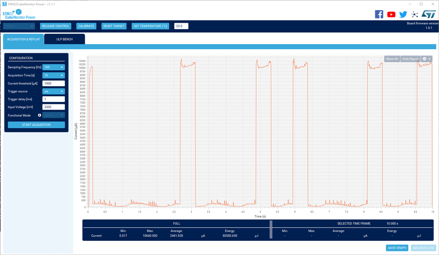Switch to the ULP BENCH tab
This screenshot has height=255, width=439.
point(65,39)
